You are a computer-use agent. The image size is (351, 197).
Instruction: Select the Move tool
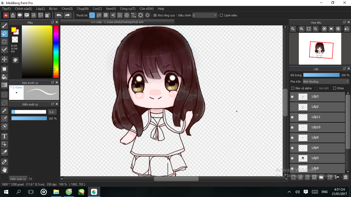4,59
